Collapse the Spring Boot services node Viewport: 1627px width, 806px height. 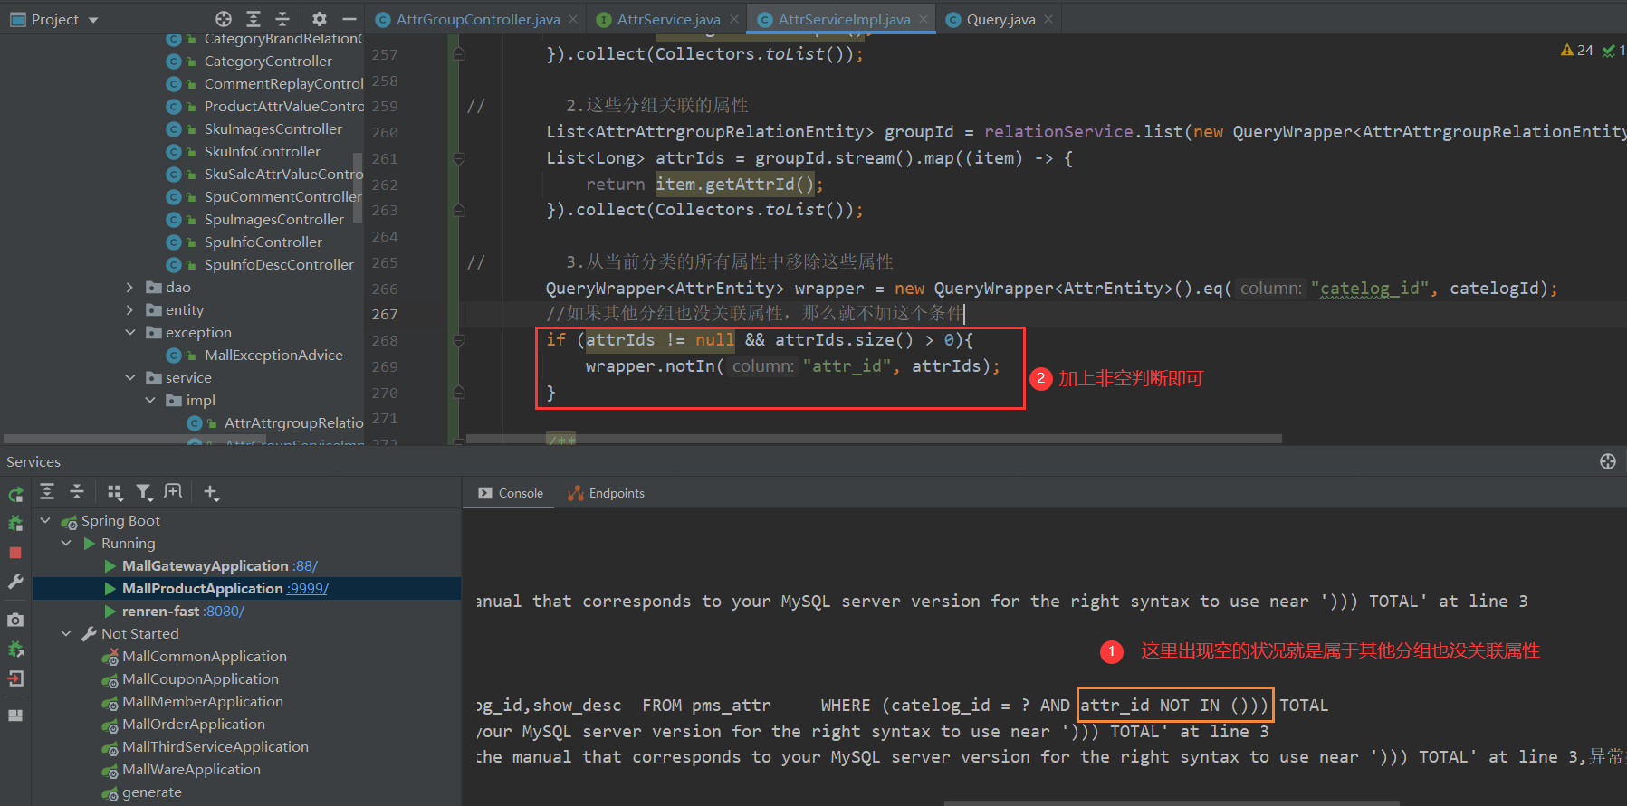[45, 520]
